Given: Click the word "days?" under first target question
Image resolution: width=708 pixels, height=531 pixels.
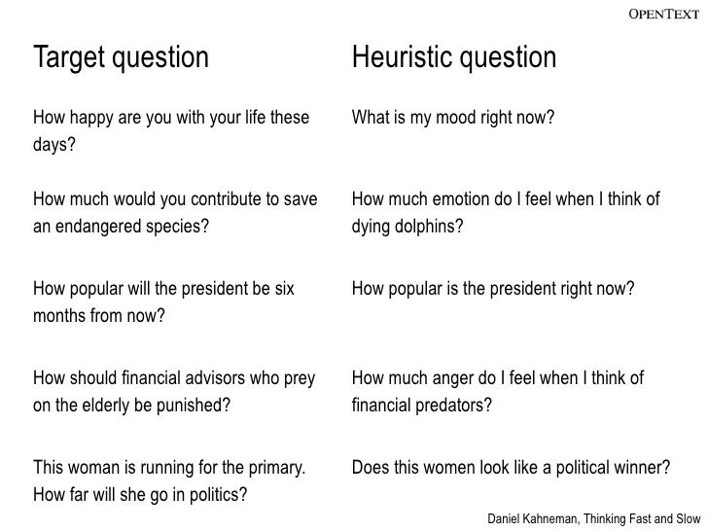Looking at the screenshot, I should 54,145.
